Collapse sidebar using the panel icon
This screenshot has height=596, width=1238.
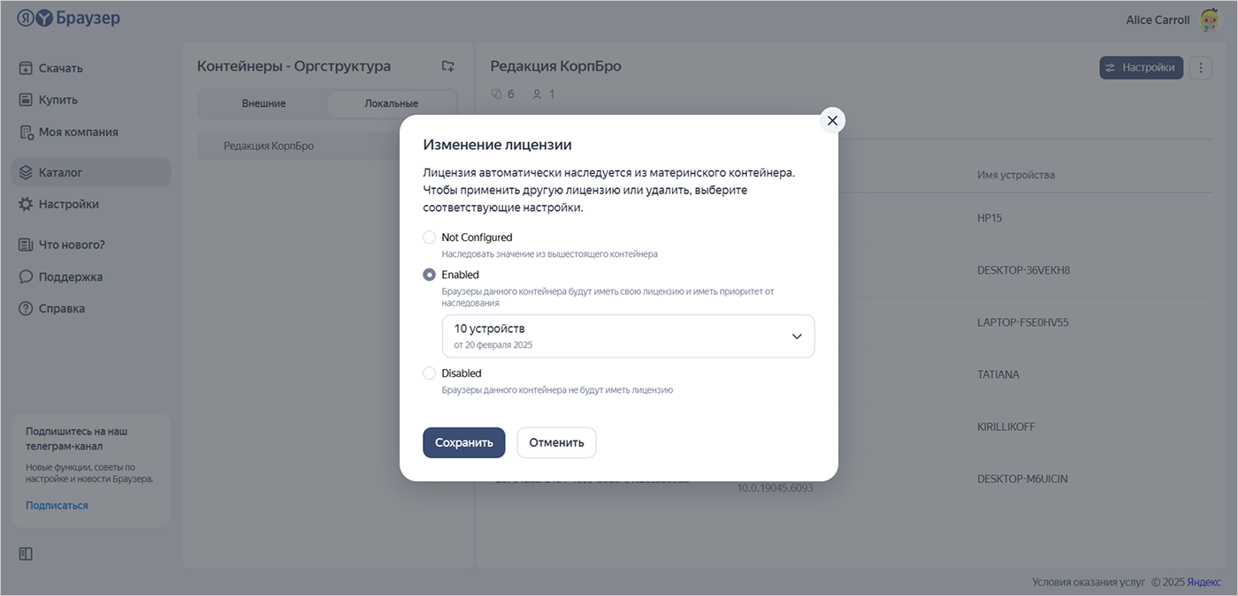tap(26, 554)
